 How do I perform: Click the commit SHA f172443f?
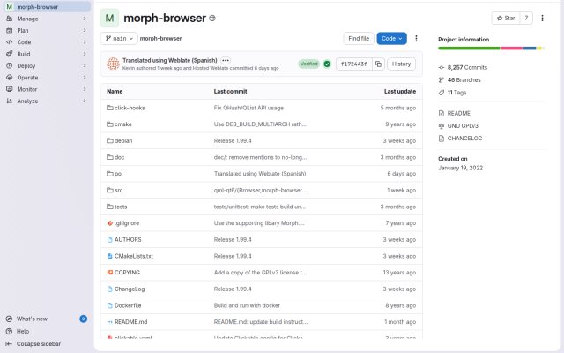[x=354, y=64]
